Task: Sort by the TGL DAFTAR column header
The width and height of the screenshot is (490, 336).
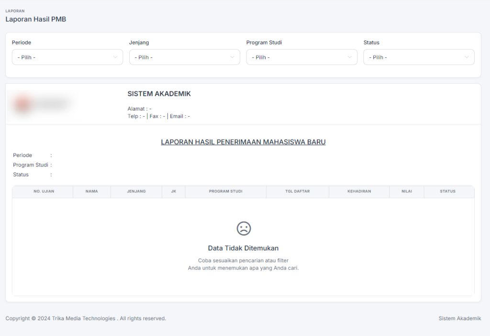Action: [297, 191]
